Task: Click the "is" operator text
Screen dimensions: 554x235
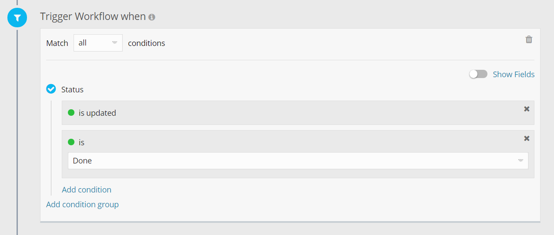Action: point(81,143)
